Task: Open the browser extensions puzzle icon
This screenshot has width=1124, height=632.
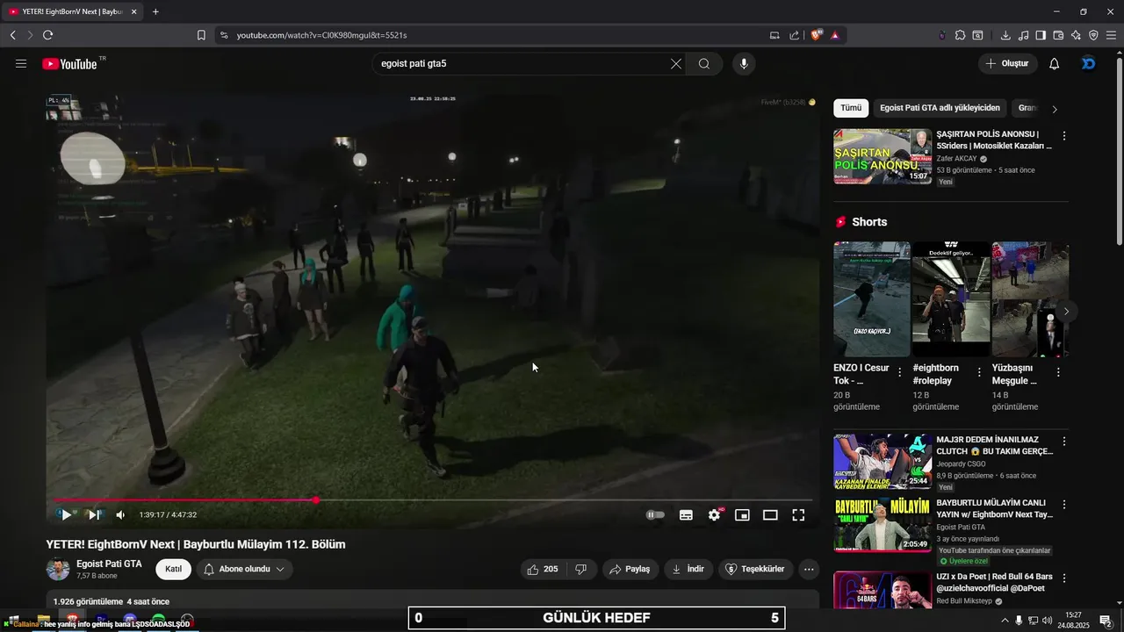Action: pos(960,35)
